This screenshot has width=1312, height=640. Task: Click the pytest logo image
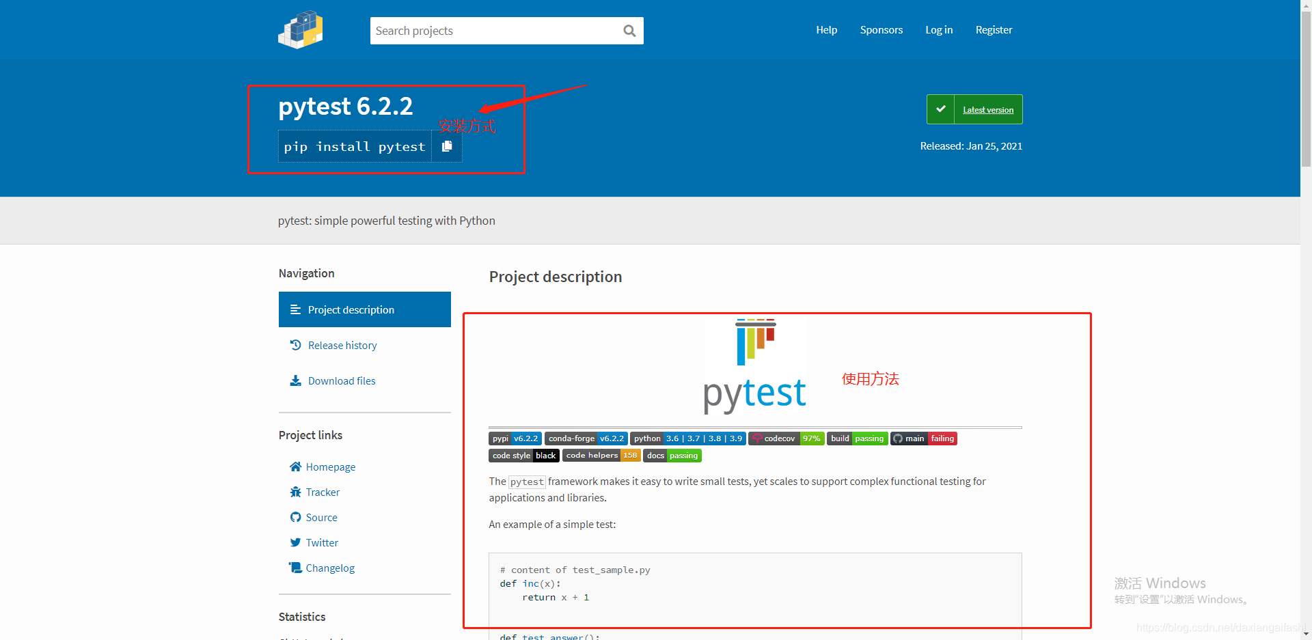click(x=755, y=366)
